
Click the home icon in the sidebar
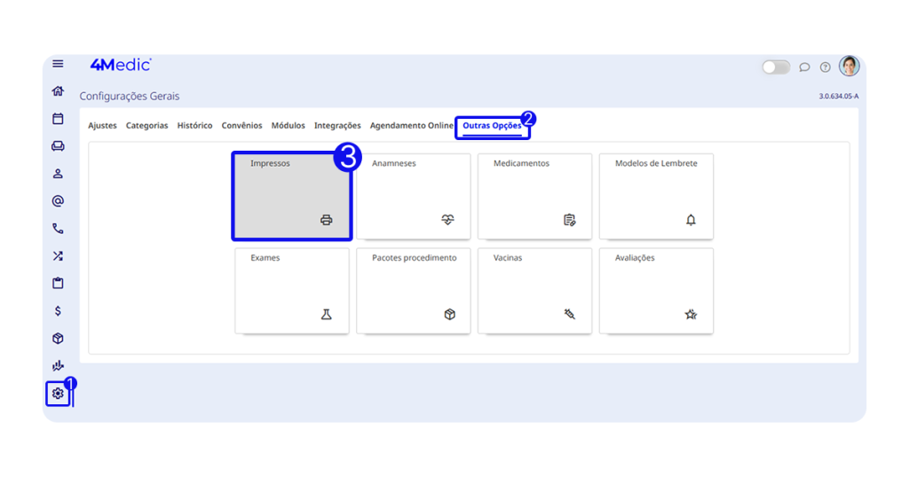(x=58, y=90)
